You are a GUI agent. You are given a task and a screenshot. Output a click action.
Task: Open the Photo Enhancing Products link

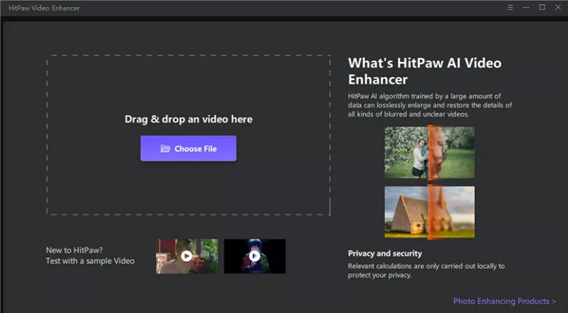pos(501,301)
